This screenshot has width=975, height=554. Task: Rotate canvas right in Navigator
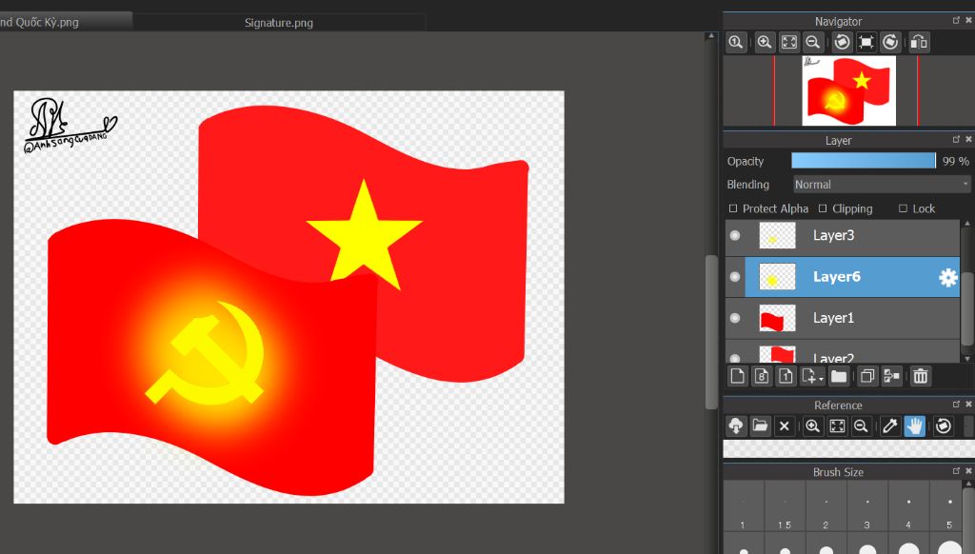coord(890,42)
